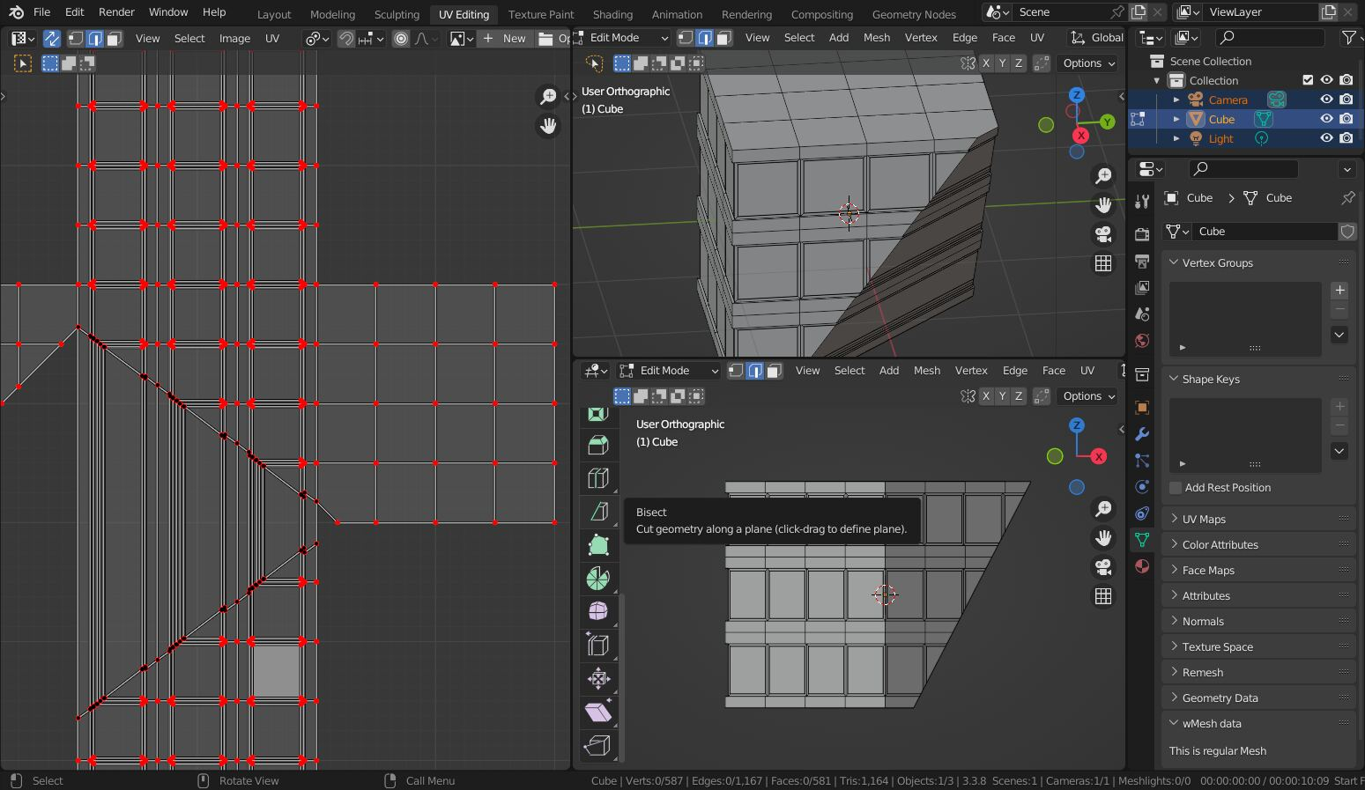Image resolution: width=1365 pixels, height=790 pixels.
Task: Open the Physics properties tab
Action: coord(1142,487)
